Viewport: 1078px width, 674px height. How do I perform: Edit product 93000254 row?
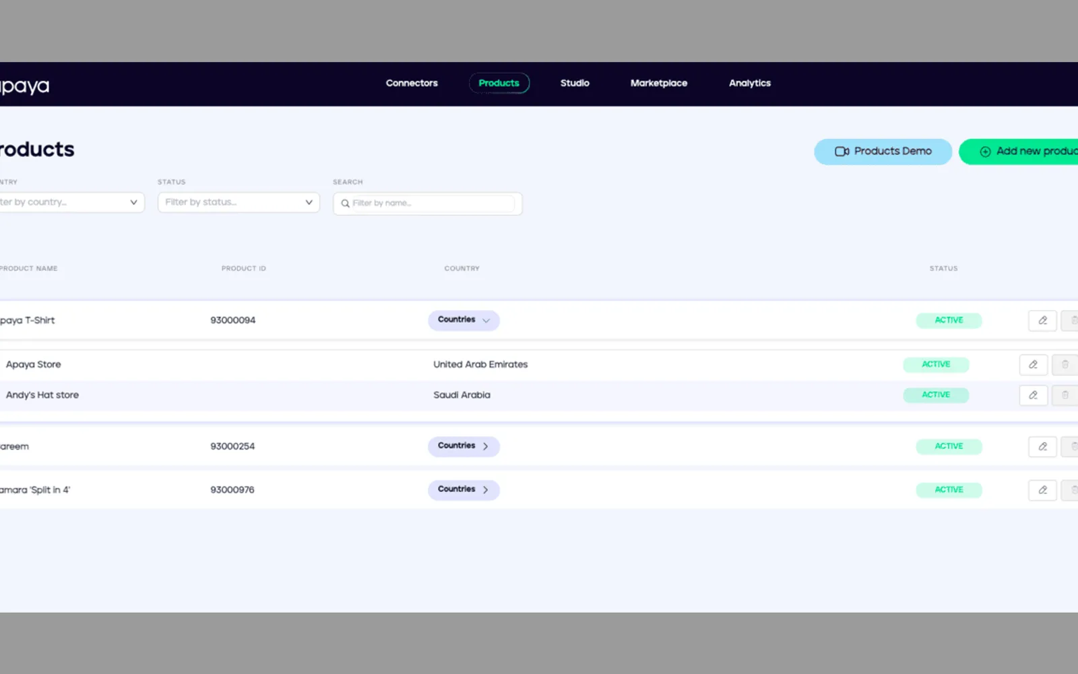1042,446
